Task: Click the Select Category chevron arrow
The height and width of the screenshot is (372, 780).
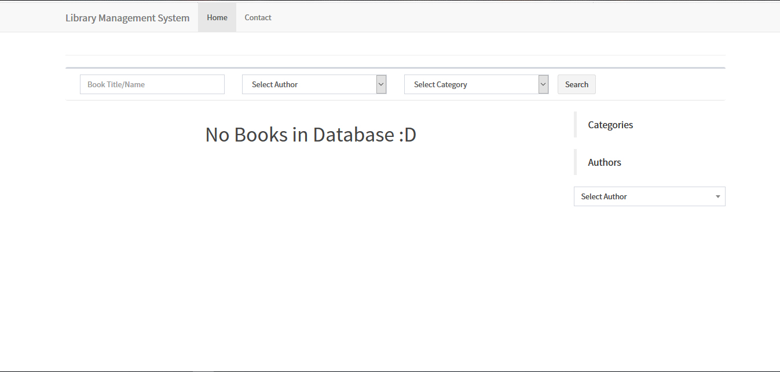Action: [543, 84]
